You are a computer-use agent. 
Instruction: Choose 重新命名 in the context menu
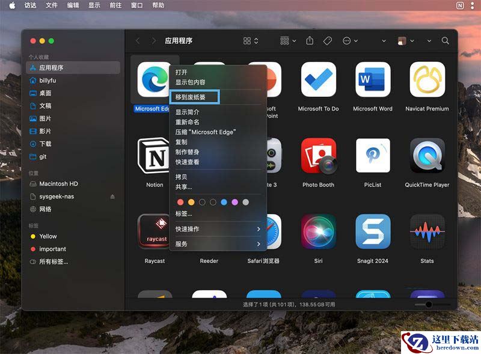pos(218,122)
